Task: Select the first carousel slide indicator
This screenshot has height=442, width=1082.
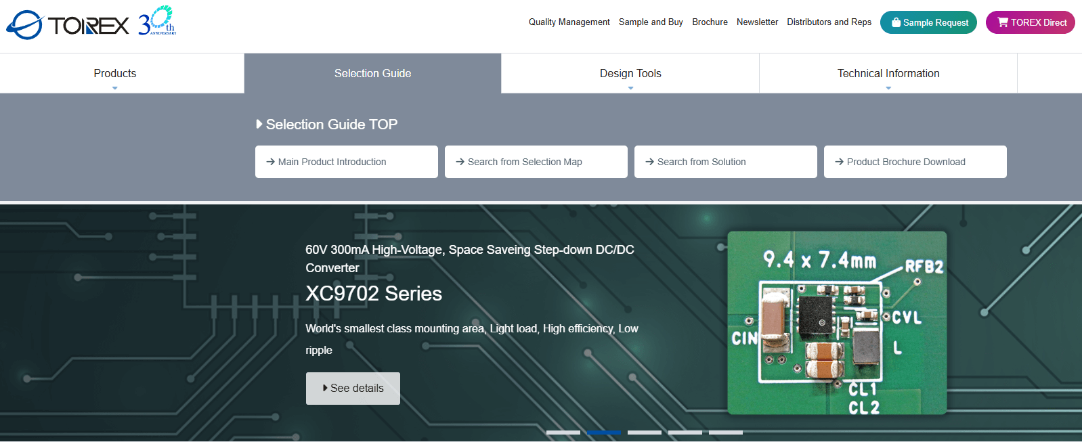Action: (563, 432)
